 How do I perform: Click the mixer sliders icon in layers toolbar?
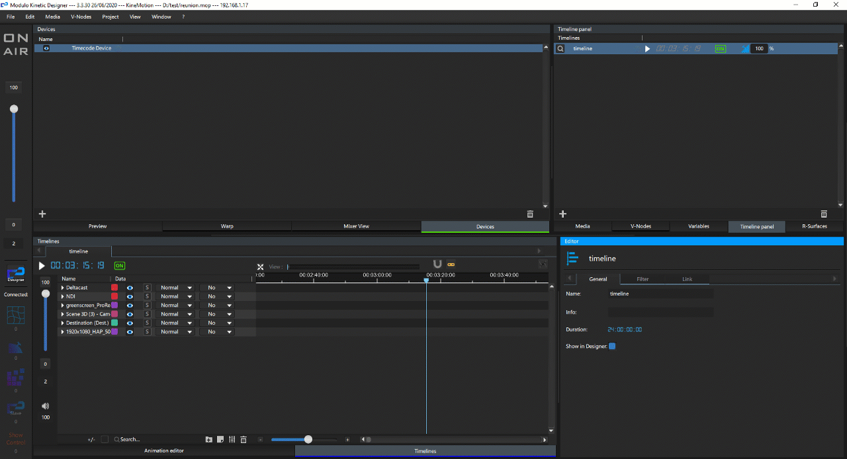(x=232, y=439)
